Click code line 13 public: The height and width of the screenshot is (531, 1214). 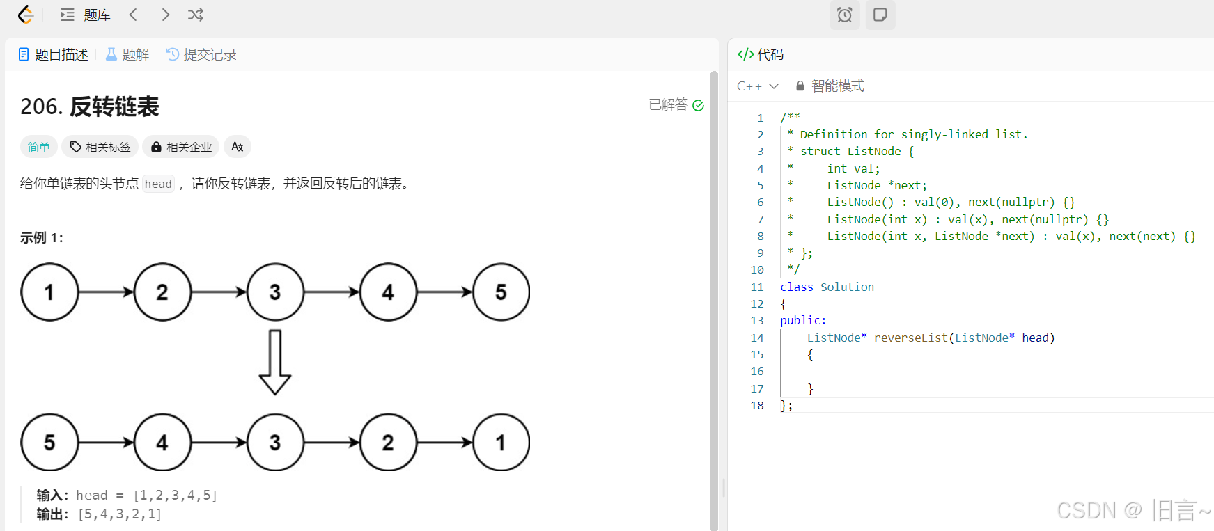(803, 320)
